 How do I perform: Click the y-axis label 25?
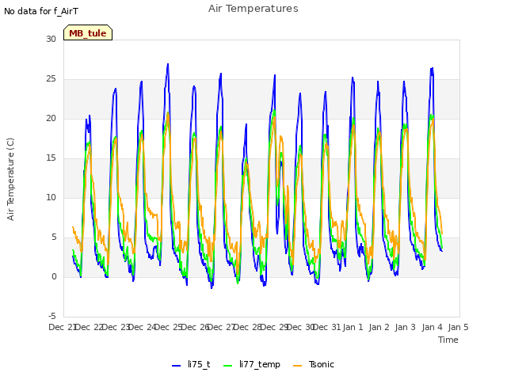pyautogui.click(x=51, y=79)
